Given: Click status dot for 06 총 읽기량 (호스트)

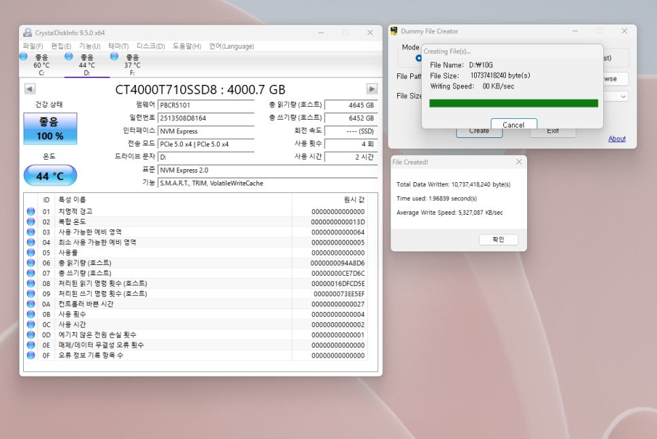Looking at the screenshot, I should [31, 263].
